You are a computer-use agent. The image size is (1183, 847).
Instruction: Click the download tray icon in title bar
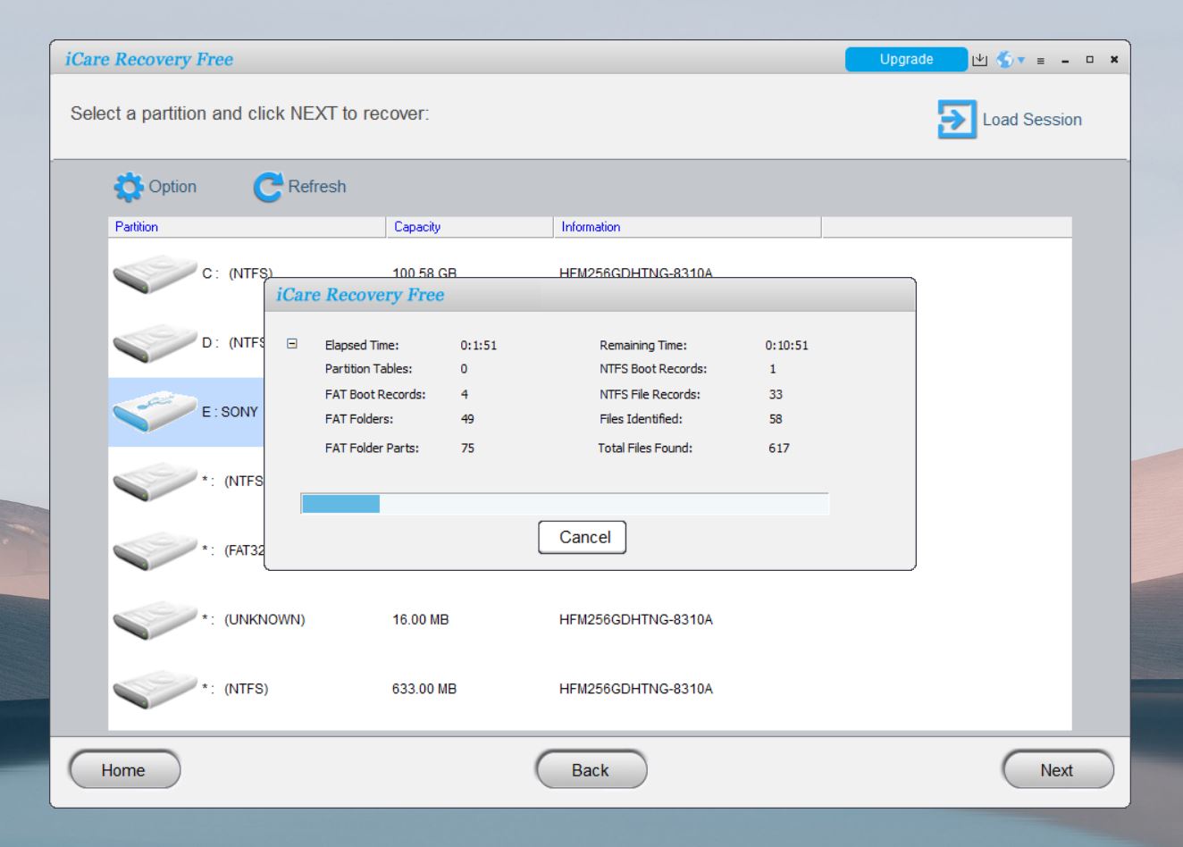(x=980, y=60)
